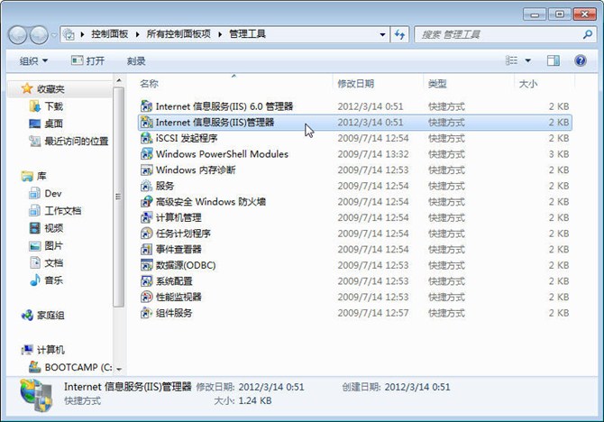Select the Internet 信息服务(IIS) 6.0 管理器 shortcut icon

[x=146, y=106]
